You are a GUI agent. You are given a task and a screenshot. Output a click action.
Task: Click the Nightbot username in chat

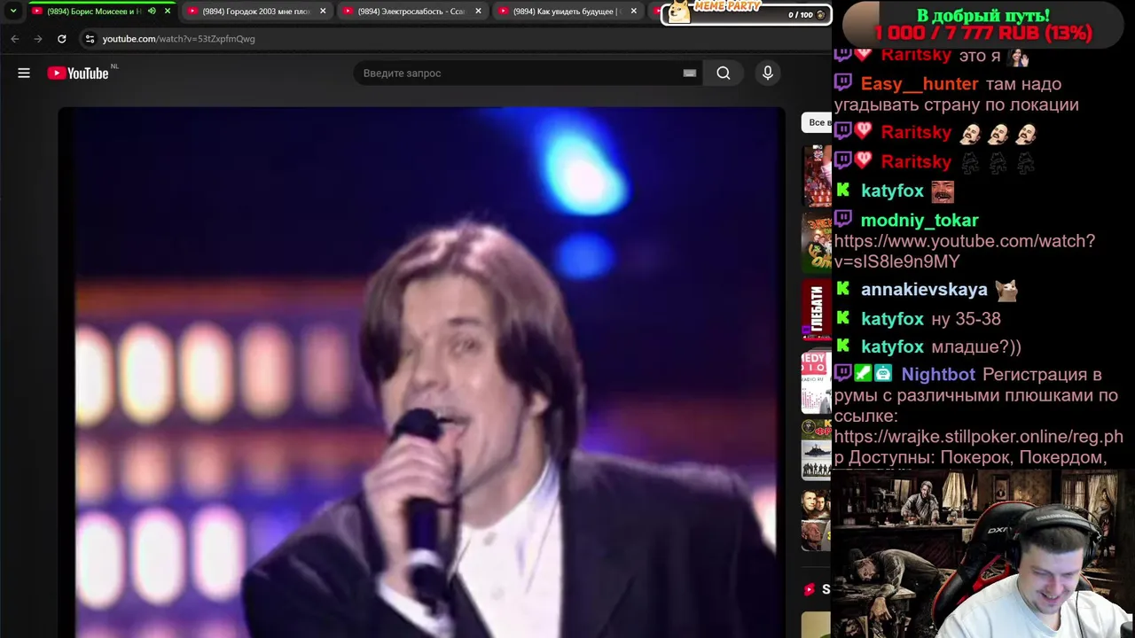coord(938,375)
